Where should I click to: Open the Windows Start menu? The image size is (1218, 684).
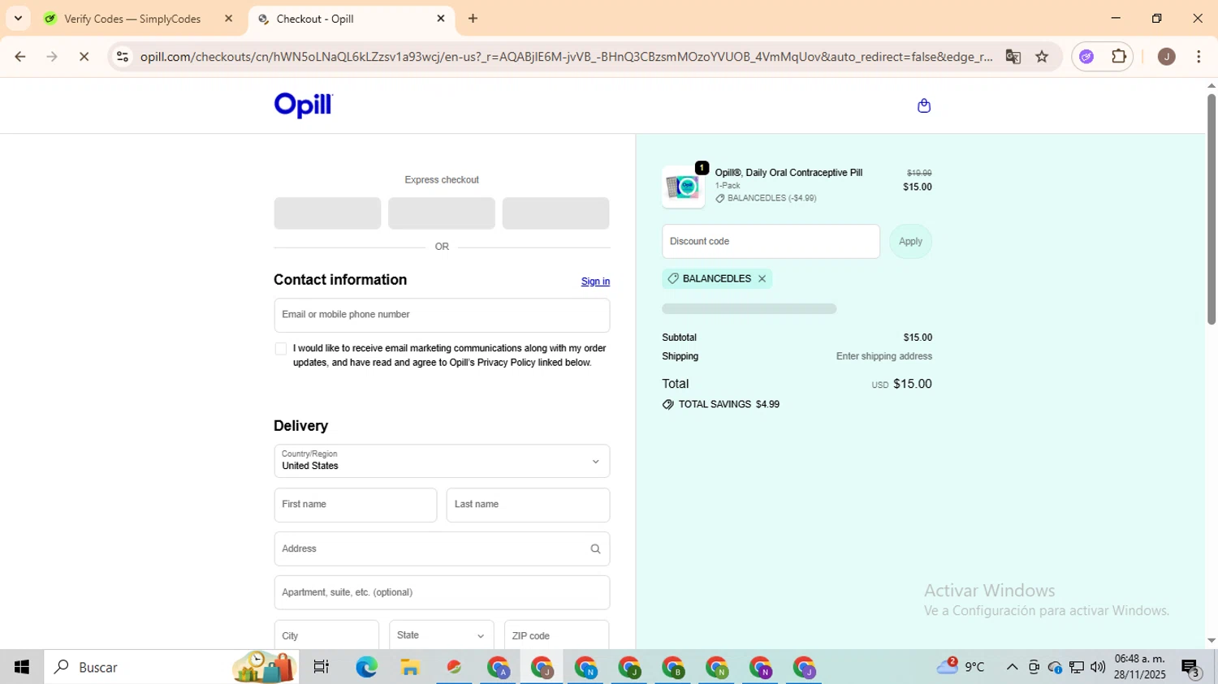coord(22,667)
